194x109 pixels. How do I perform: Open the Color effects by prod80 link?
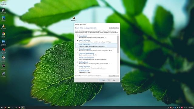(85, 49)
